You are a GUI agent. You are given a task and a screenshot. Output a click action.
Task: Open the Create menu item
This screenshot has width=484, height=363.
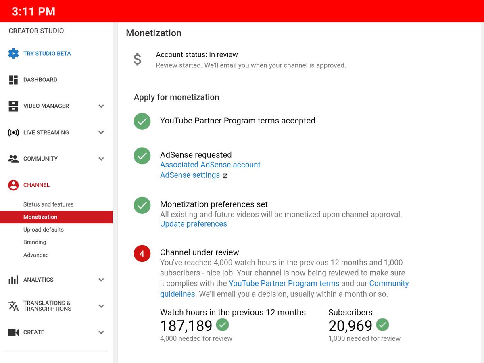34,332
